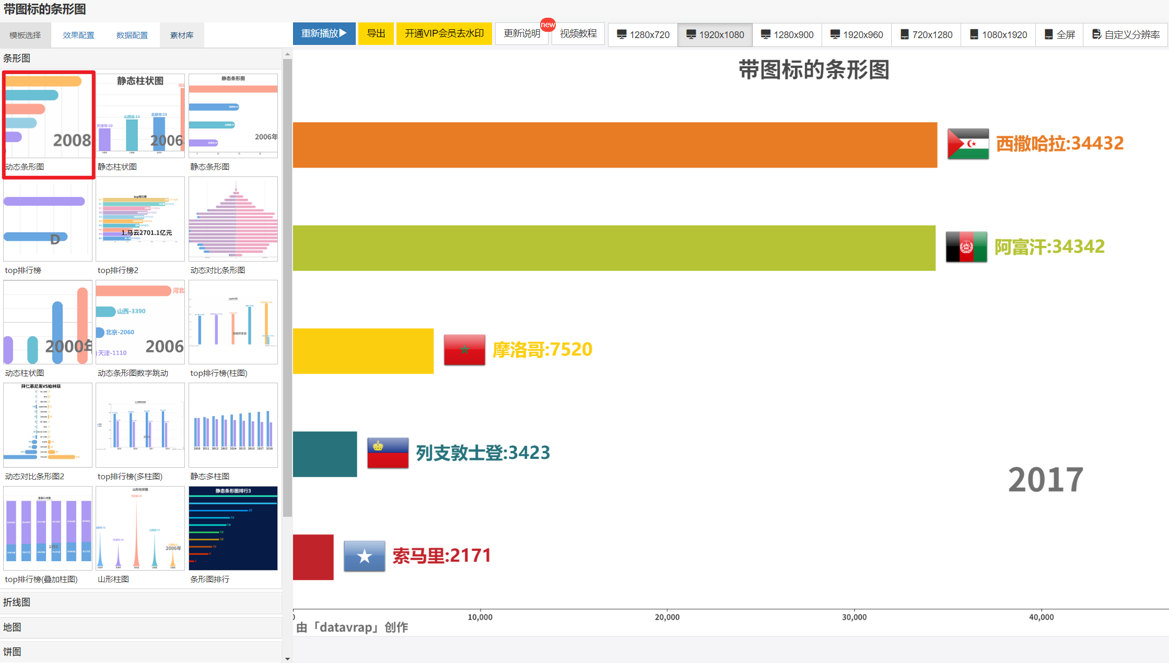Open 开通VIP会员去水印 button
1169x663 pixels.
[x=444, y=33]
